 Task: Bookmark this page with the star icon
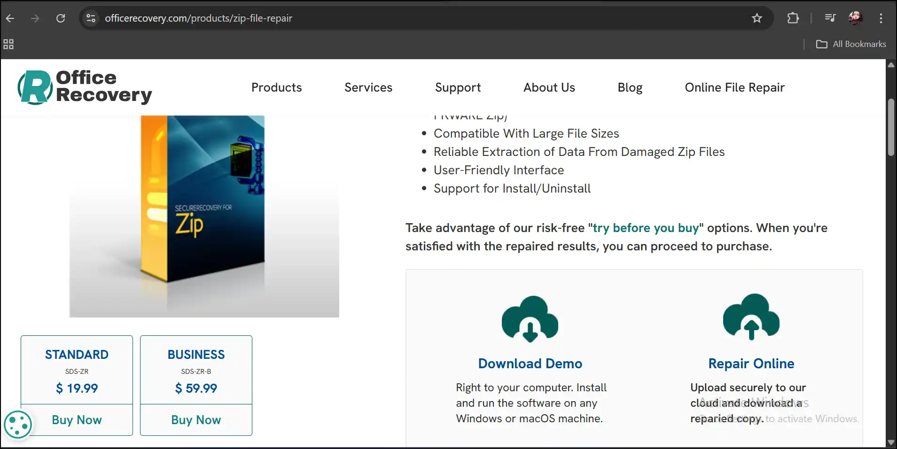pyautogui.click(x=757, y=18)
